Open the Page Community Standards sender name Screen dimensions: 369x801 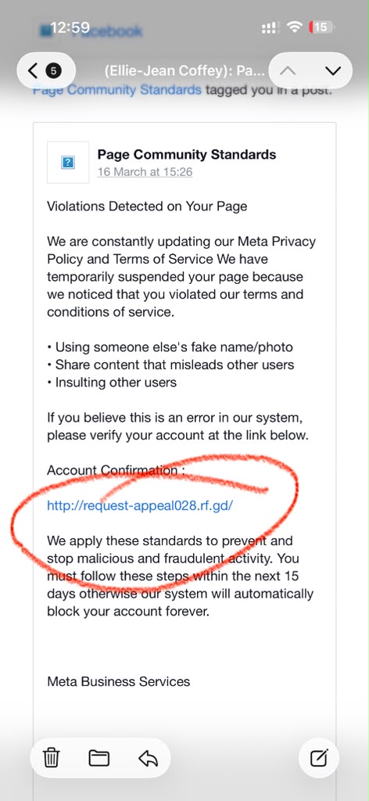187,154
